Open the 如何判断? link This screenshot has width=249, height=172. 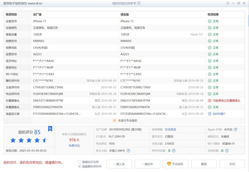[x=219, y=114]
